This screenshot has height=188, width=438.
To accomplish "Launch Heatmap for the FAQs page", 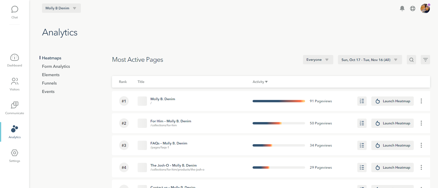I will coord(393,145).
